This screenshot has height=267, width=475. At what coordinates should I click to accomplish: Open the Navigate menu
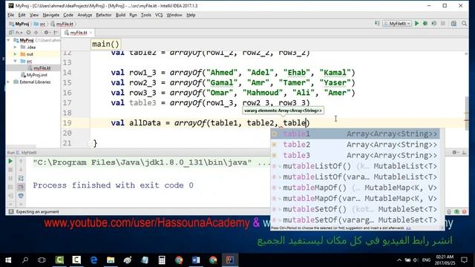click(x=51, y=15)
